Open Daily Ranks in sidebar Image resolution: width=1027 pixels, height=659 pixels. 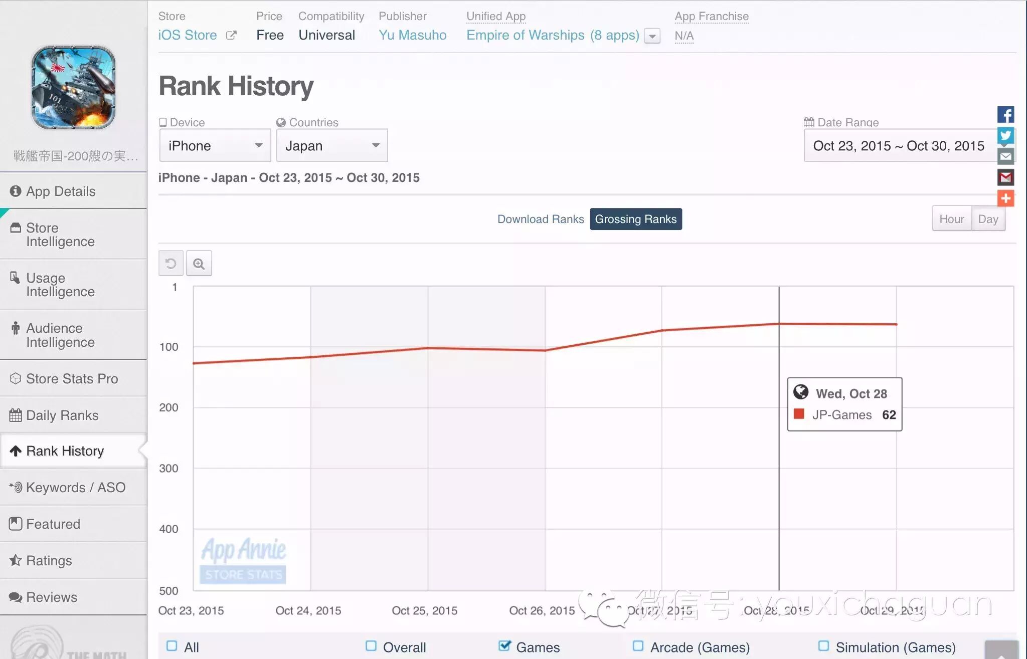(x=62, y=415)
